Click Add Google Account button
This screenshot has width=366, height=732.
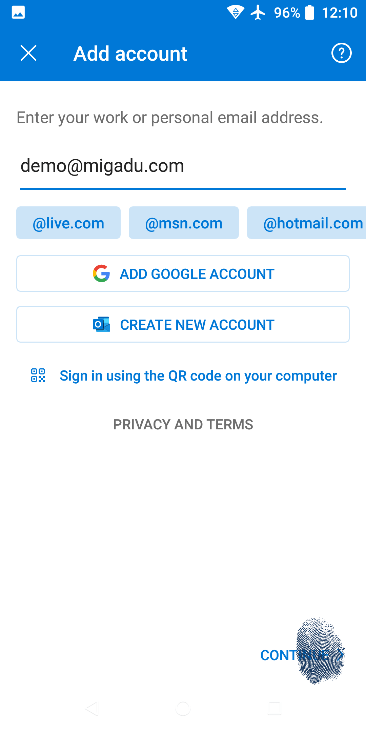coord(183,273)
